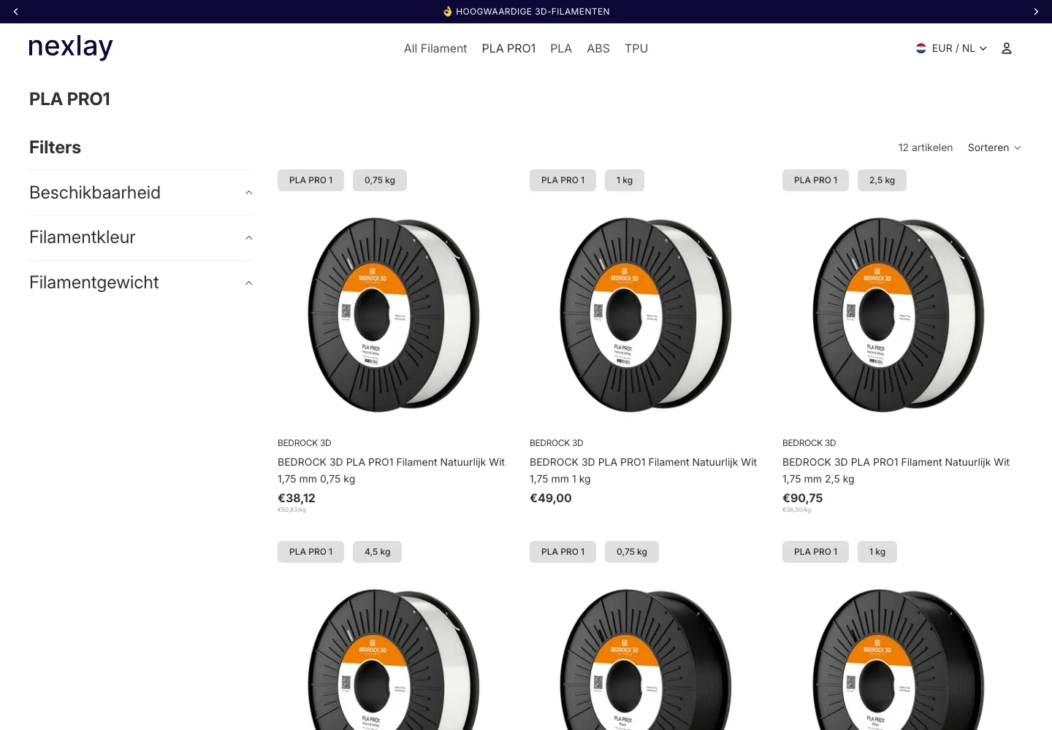This screenshot has height=730, width=1052.
Task: Open the ABS navigation item
Action: [598, 48]
